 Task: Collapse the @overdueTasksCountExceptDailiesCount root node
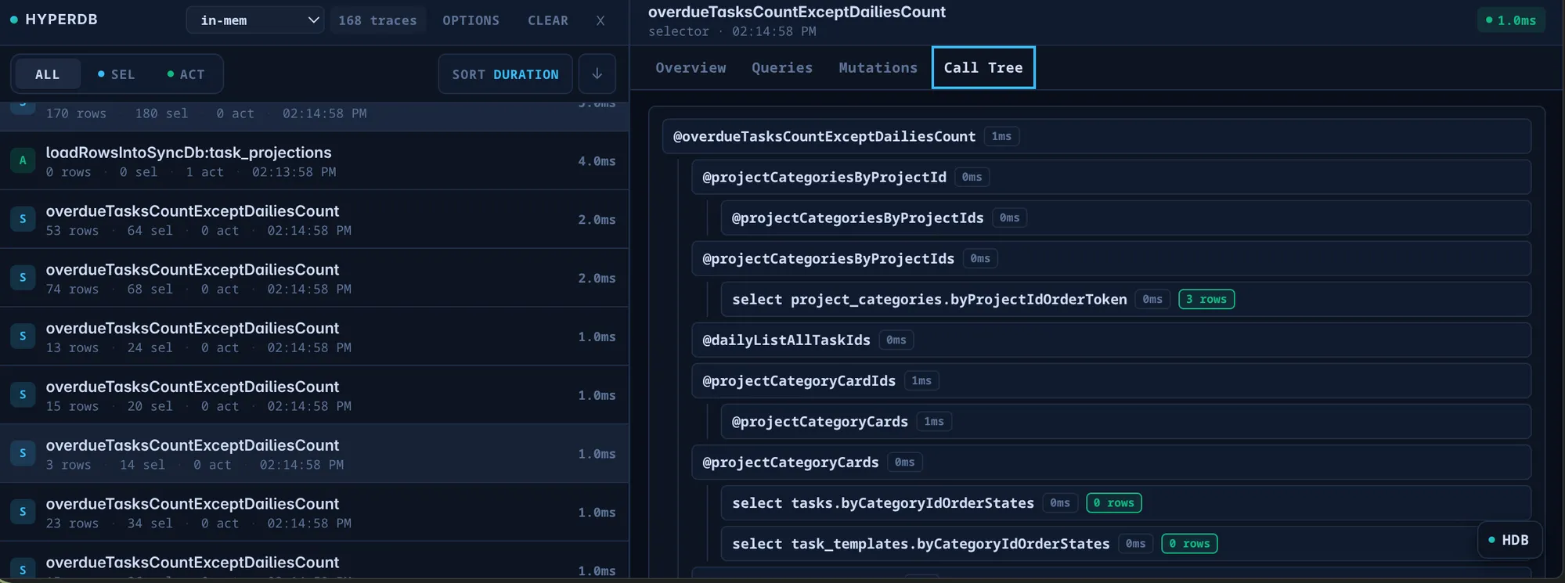point(1096,136)
